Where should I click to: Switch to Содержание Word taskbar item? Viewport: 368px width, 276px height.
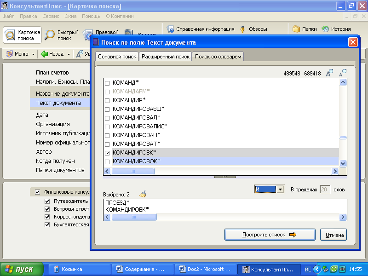point(143,269)
